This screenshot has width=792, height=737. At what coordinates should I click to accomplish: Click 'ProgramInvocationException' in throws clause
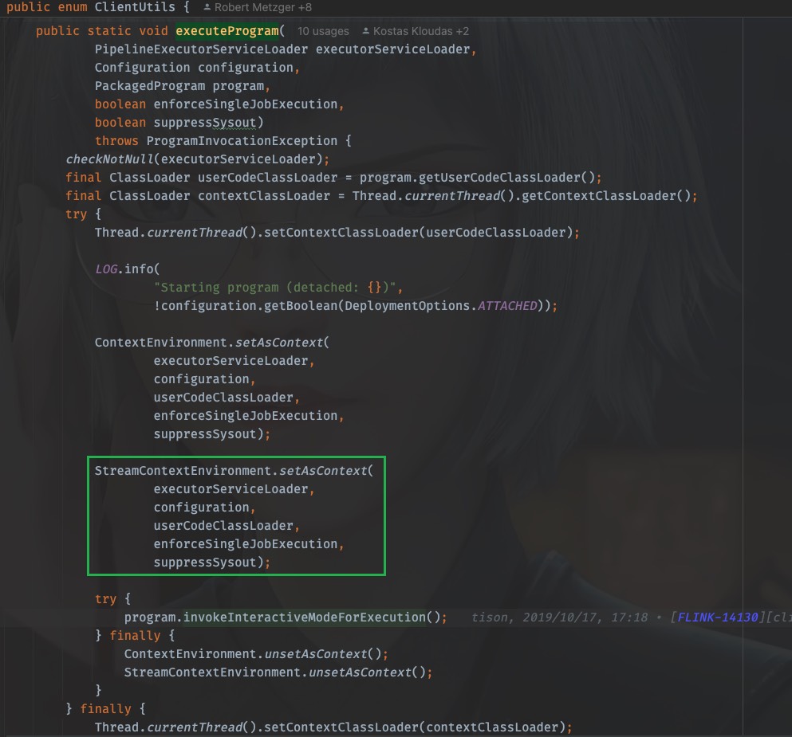[242, 141]
